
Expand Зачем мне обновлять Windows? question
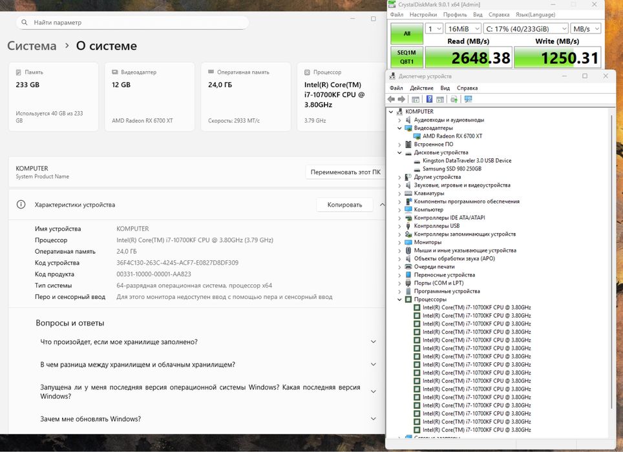[374, 418]
